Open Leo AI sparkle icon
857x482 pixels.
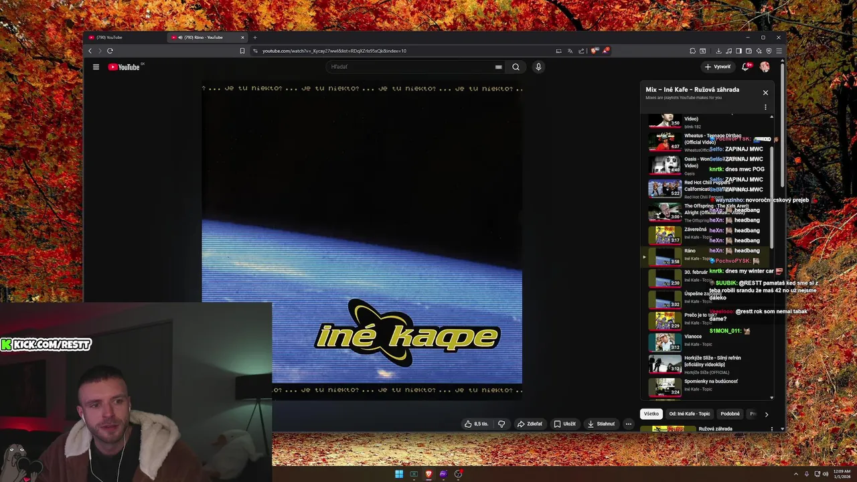[x=759, y=51]
